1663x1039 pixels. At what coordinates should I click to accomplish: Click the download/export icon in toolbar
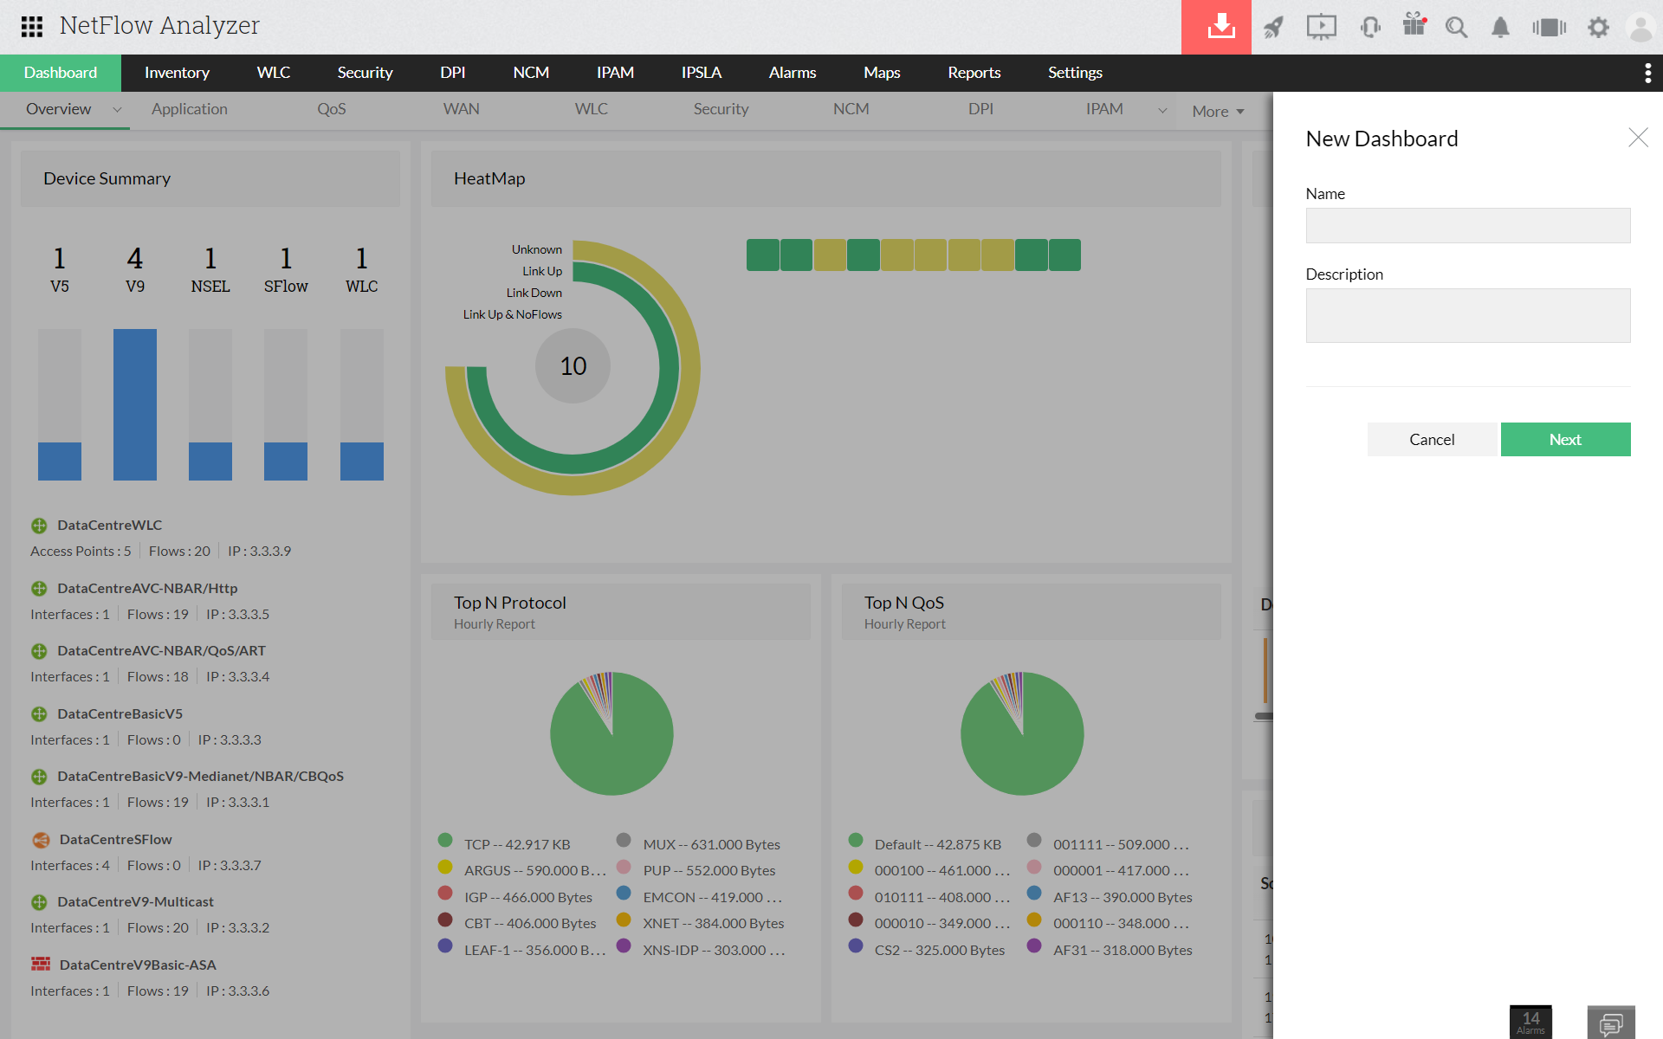pos(1221,26)
